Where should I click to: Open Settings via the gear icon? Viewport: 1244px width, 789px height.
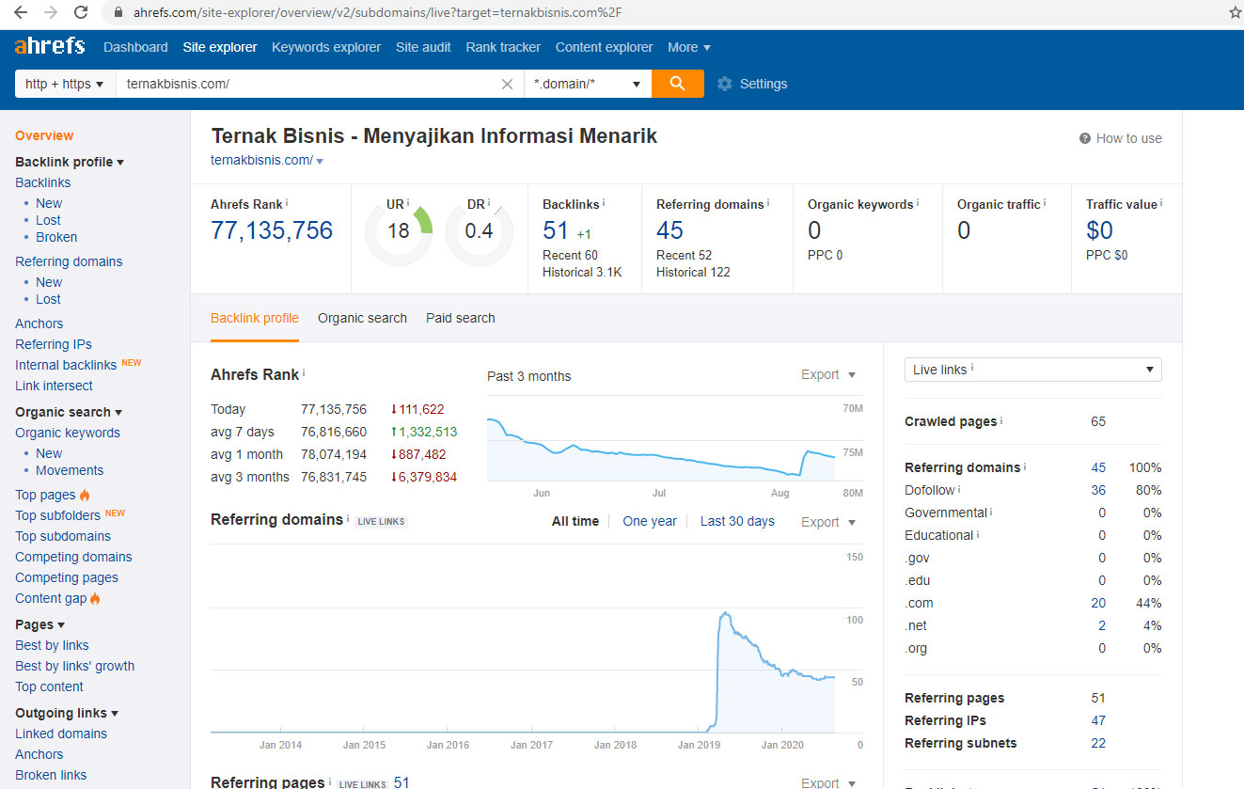pos(724,84)
